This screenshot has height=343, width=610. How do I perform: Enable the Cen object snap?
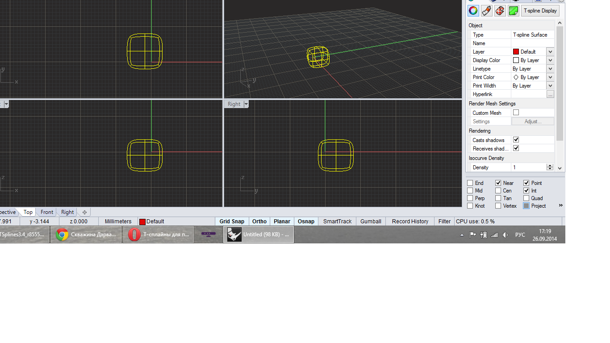pyautogui.click(x=498, y=191)
